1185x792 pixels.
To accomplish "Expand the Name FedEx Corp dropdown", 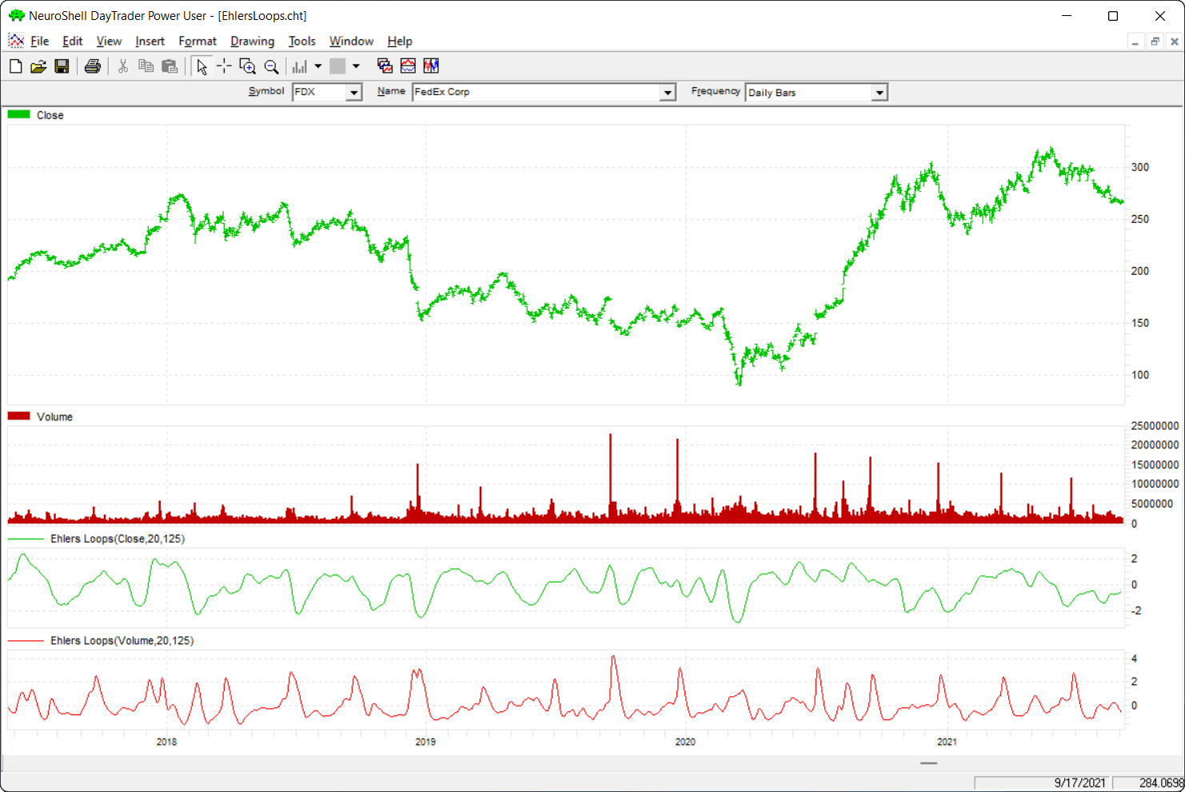I will point(668,93).
